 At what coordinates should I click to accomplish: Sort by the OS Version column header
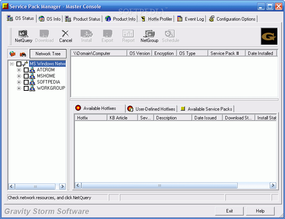point(139,53)
